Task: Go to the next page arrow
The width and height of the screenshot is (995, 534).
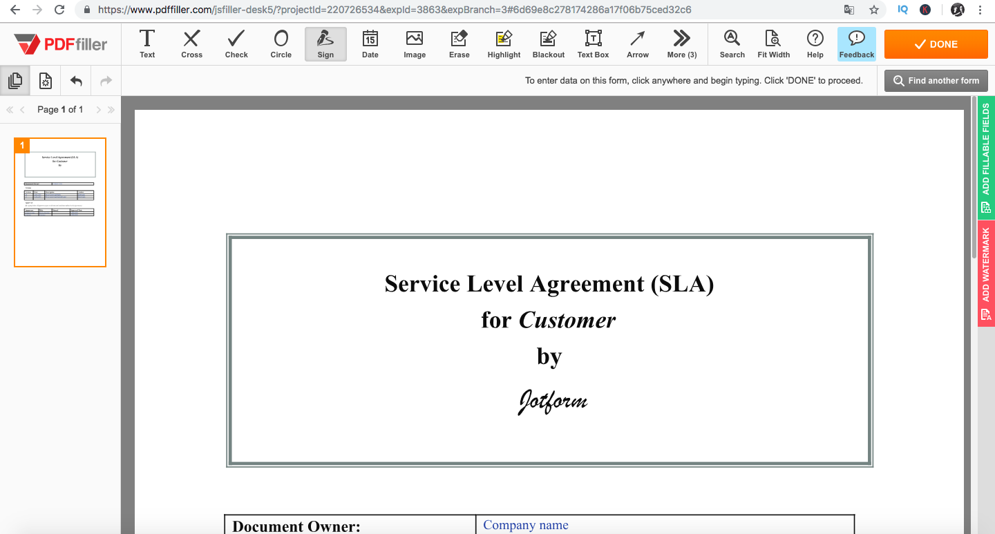Action: (98, 109)
